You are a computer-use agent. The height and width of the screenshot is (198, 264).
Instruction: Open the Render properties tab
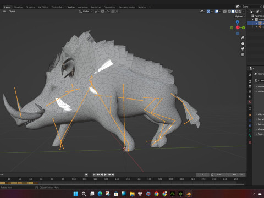tap(250, 81)
